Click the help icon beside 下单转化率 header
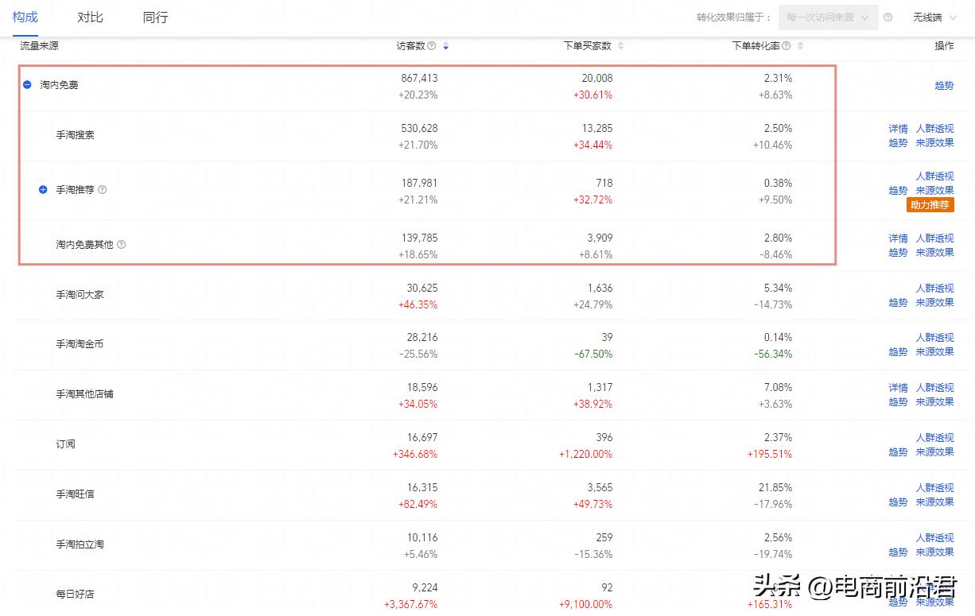Screen dimensions: 975x616 tap(787, 46)
